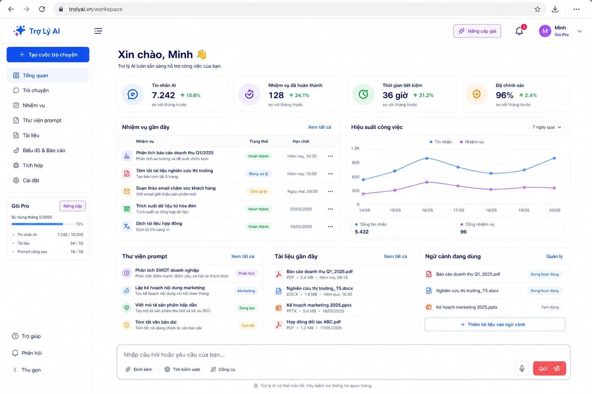Enable Tìm kiếm web option

click(182, 369)
